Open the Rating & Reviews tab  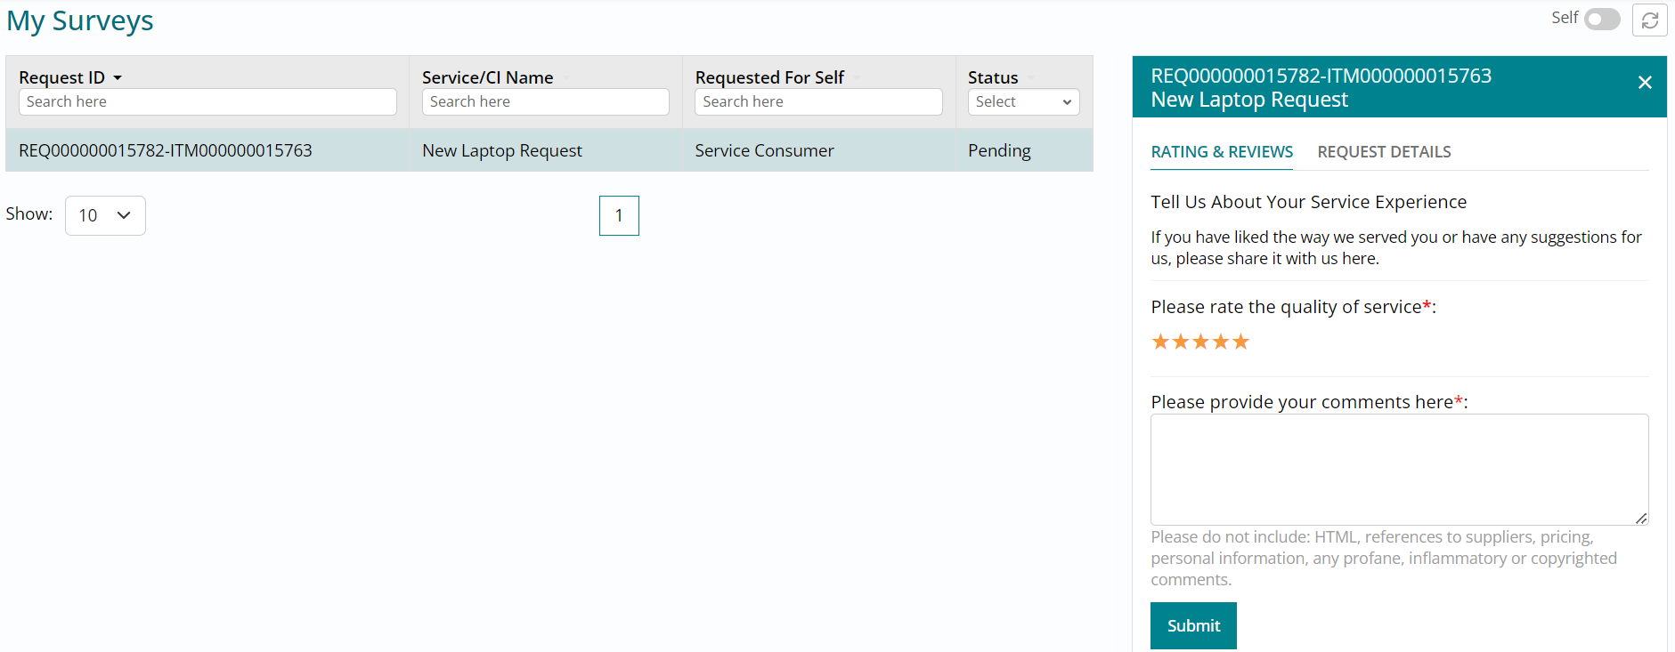[1222, 152]
